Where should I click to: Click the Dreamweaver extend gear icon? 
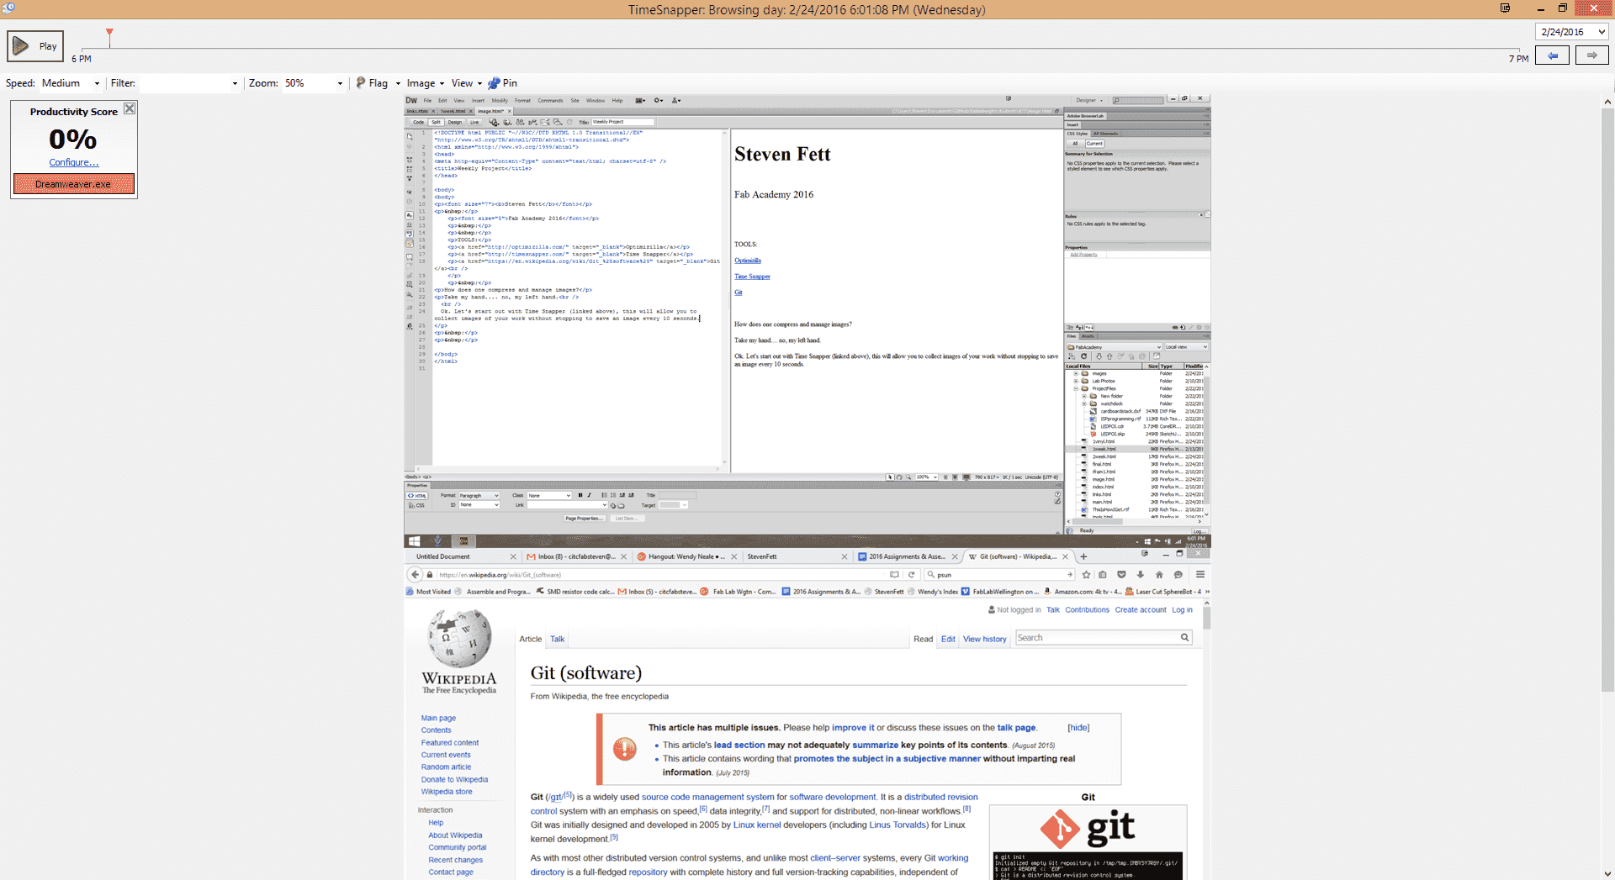[659, 100]
